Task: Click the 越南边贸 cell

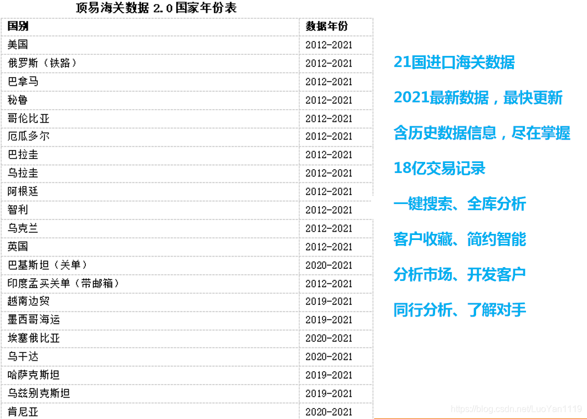Action: pyautogui.click(x=28, y=302)
